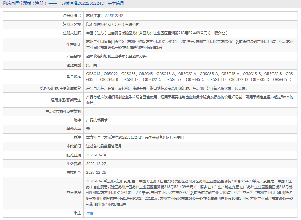Select approval date 2025-03-14
Viewport: 301px width, 220px height.
tap(96, 155)
